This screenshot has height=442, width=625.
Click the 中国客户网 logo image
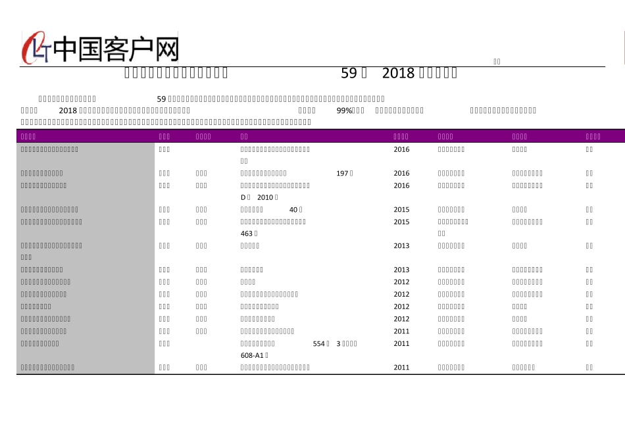[x=99, y=48]
